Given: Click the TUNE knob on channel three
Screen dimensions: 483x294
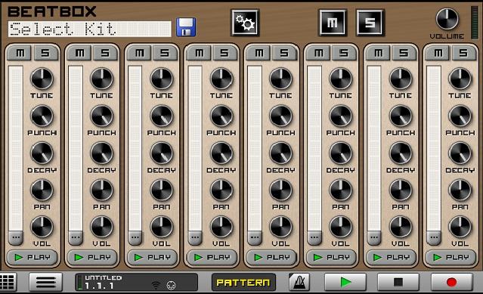Looking at the screenshot, I should tap(162, 79).
